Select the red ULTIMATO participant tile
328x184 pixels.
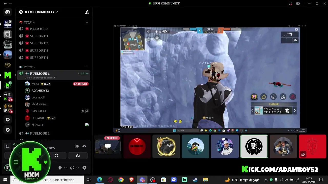tap(137, 146)
